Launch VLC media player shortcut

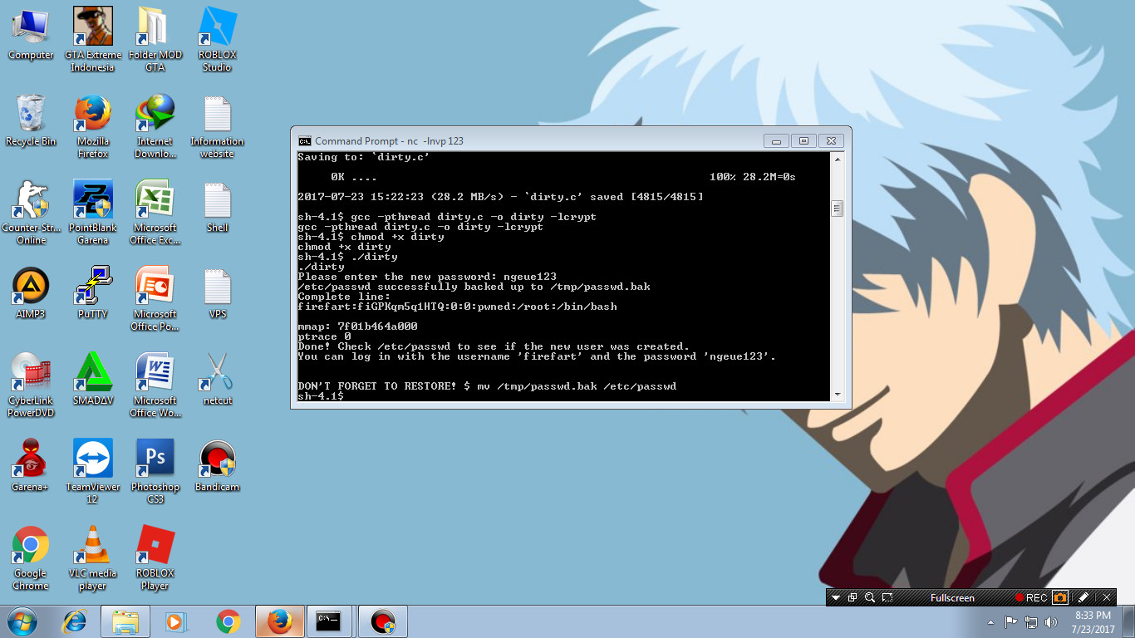coord(92,558)
